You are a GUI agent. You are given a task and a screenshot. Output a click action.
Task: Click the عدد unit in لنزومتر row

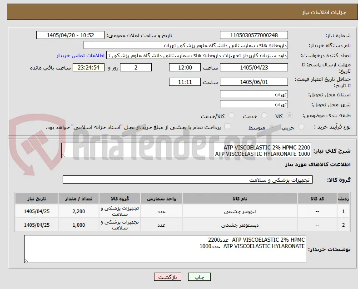click(x=161, y=212)
